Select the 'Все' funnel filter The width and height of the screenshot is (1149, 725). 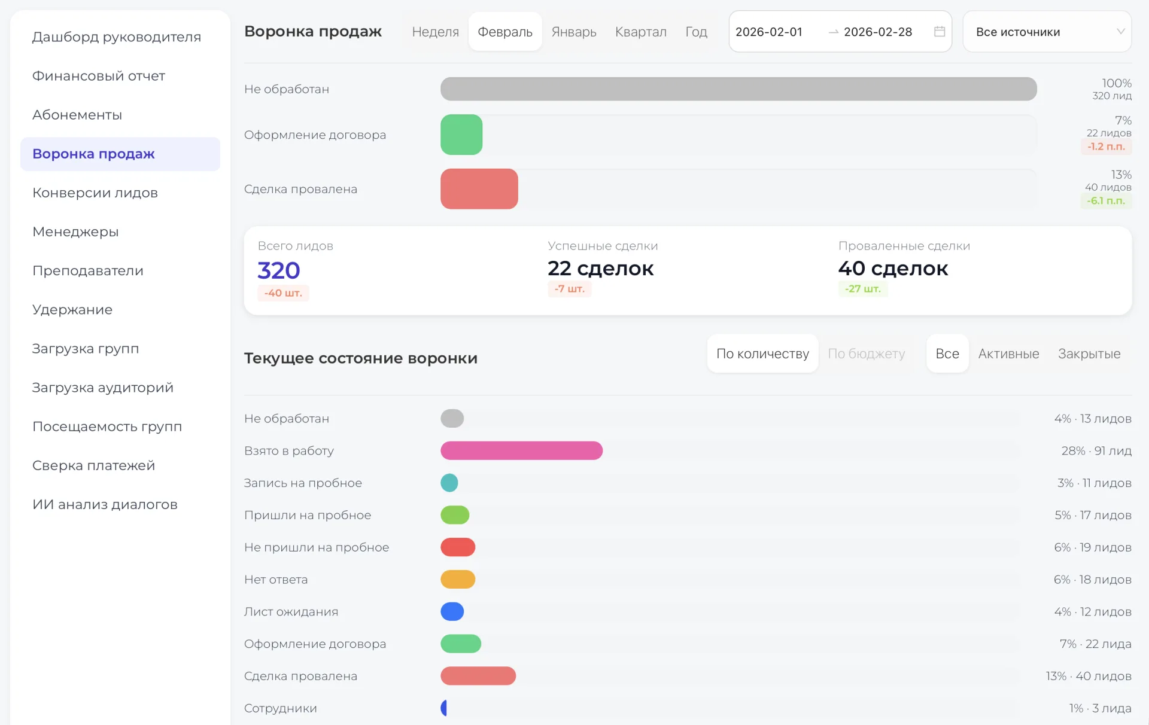[947, 354]
